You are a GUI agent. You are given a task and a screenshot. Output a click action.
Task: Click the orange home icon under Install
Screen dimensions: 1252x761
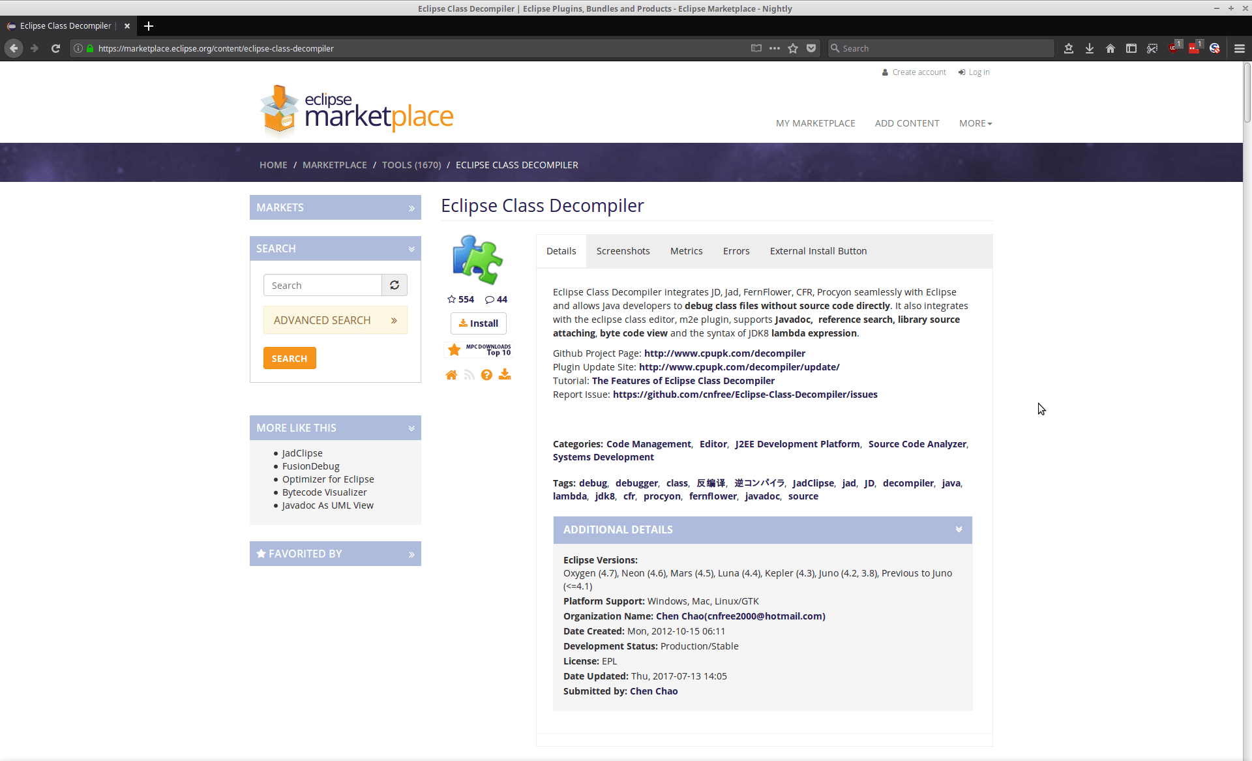(451, 375)
